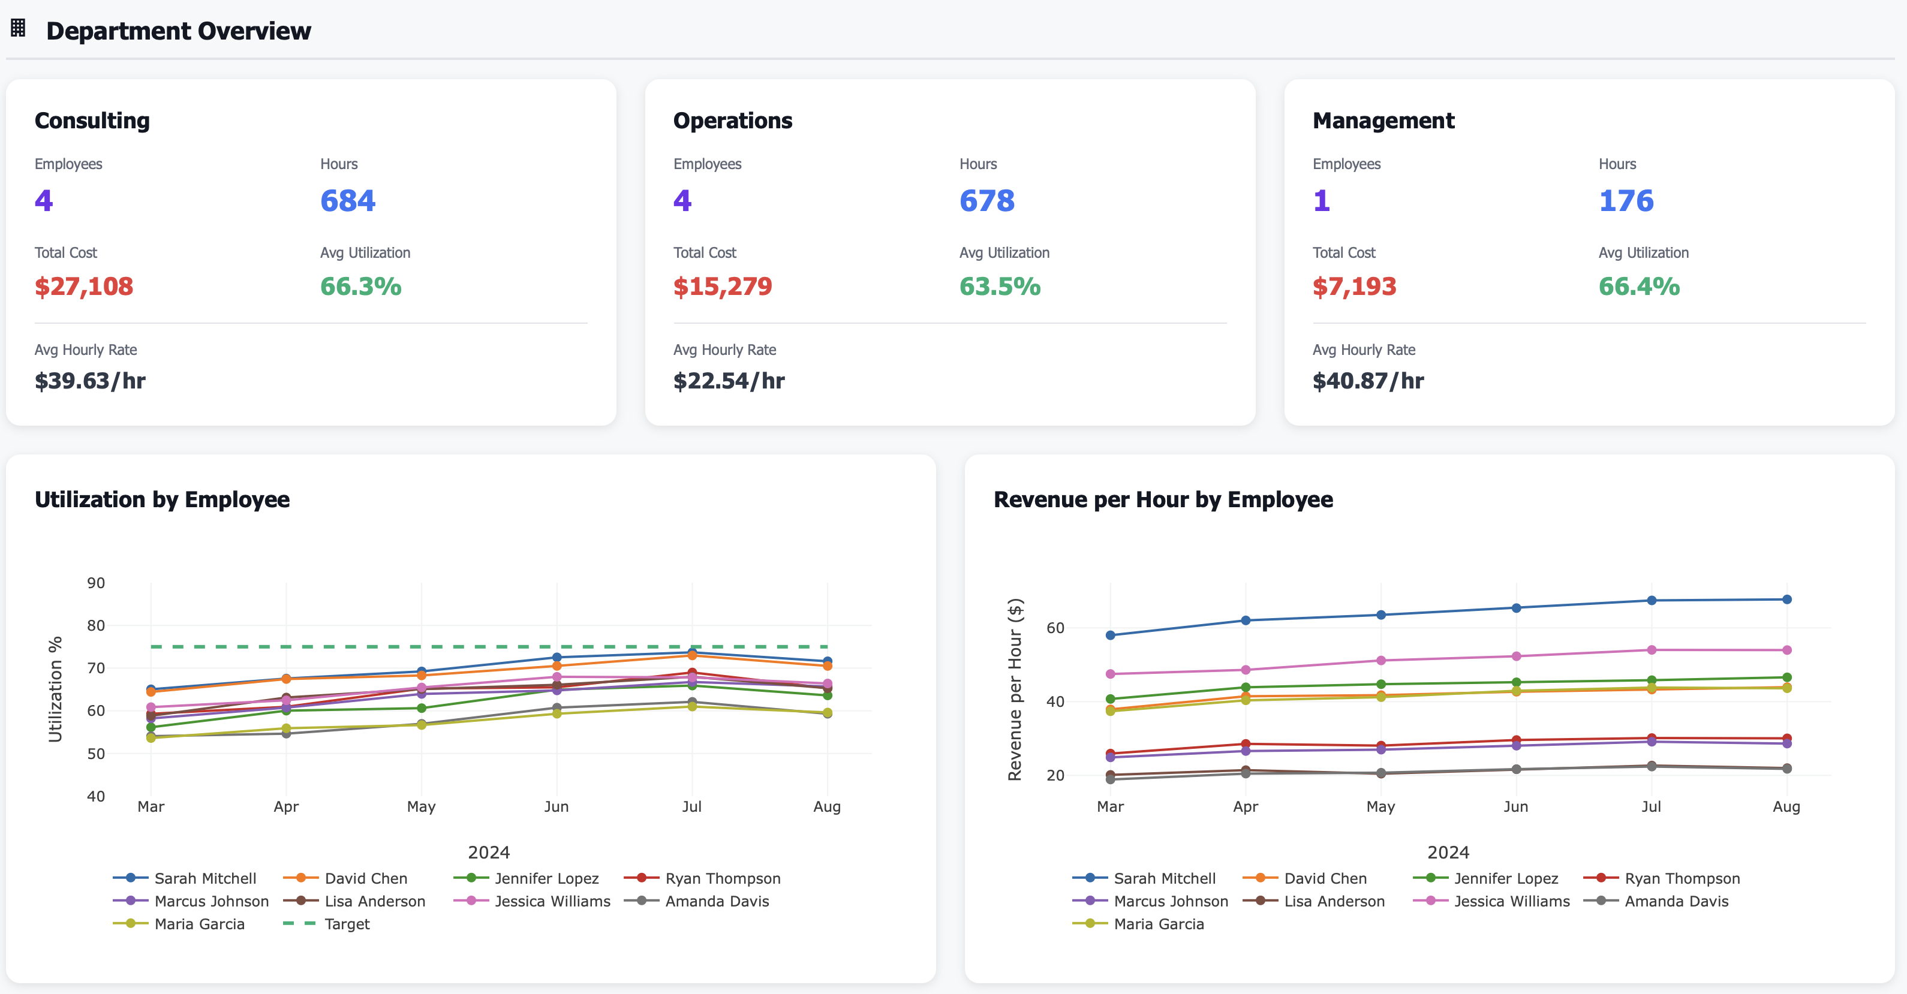Toggle Sarah Mitchell in Utilization legend
1907x994 pixels.
[204, 878]
